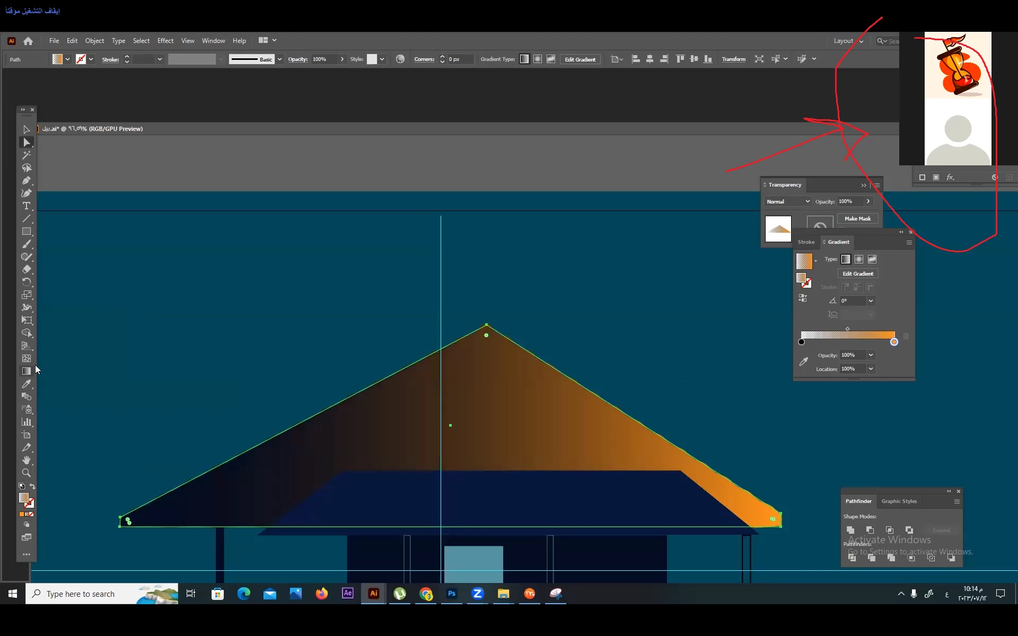Image resolution: width=1018 pixels, height=636 pixels.
Task: Select the Zoom tool
Action: [27, 473]
